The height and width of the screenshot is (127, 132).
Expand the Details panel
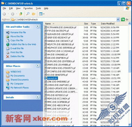(38, 97)
